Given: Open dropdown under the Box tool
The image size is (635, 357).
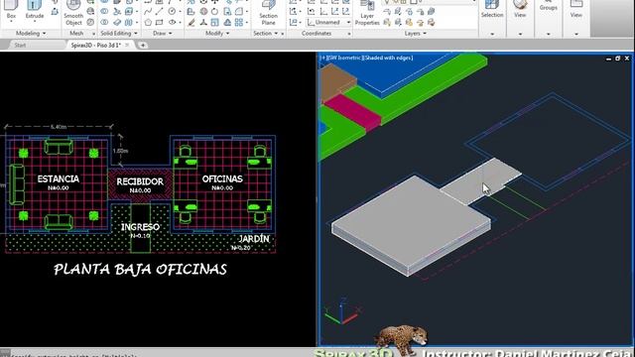Looking at the screenshot, I should tap(11, 21).
